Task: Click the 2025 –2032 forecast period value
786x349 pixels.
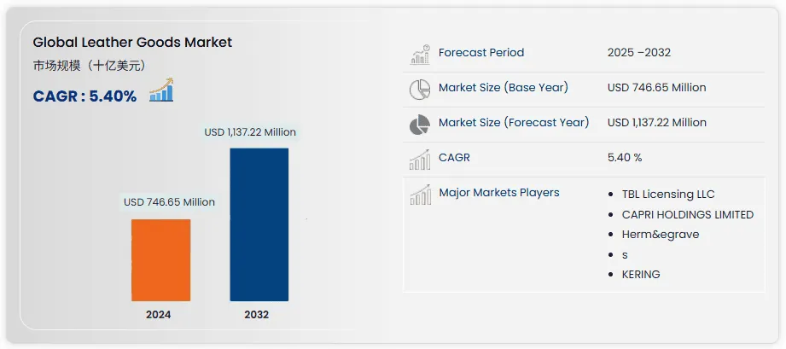Action: tap(638, 53)
